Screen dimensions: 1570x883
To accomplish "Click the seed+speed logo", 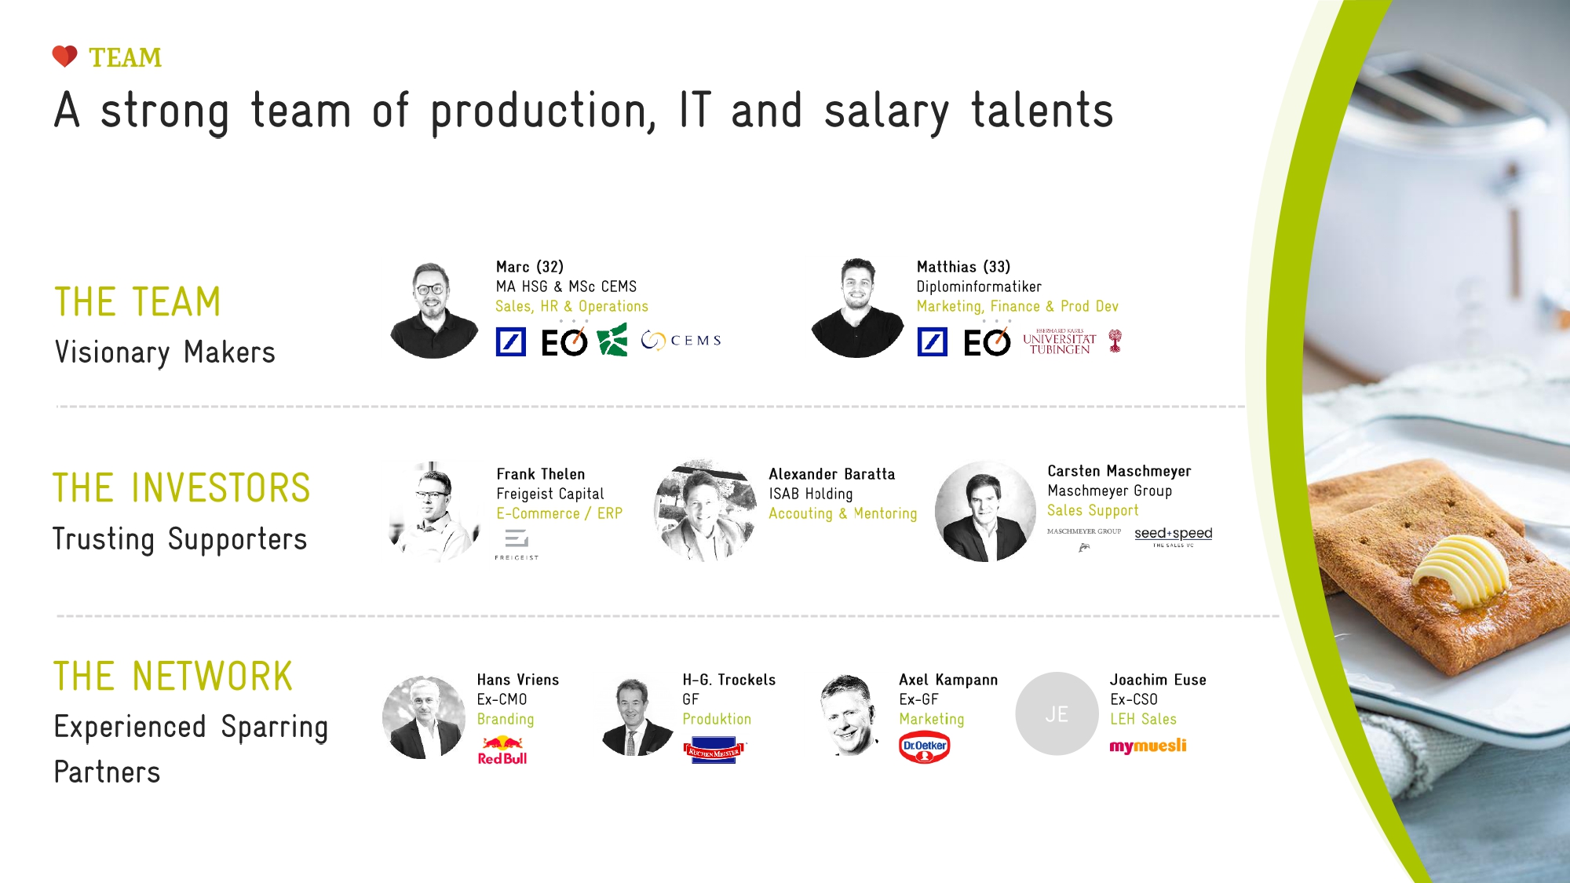I will 1173,535.
